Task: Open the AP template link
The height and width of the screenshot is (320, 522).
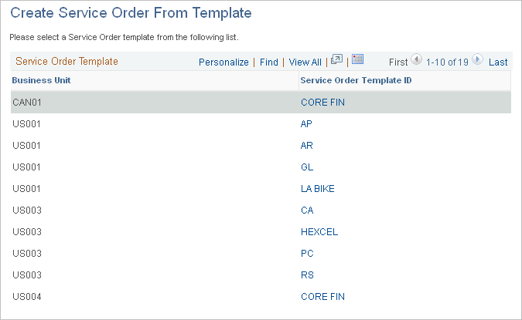Action: [306, 124]
